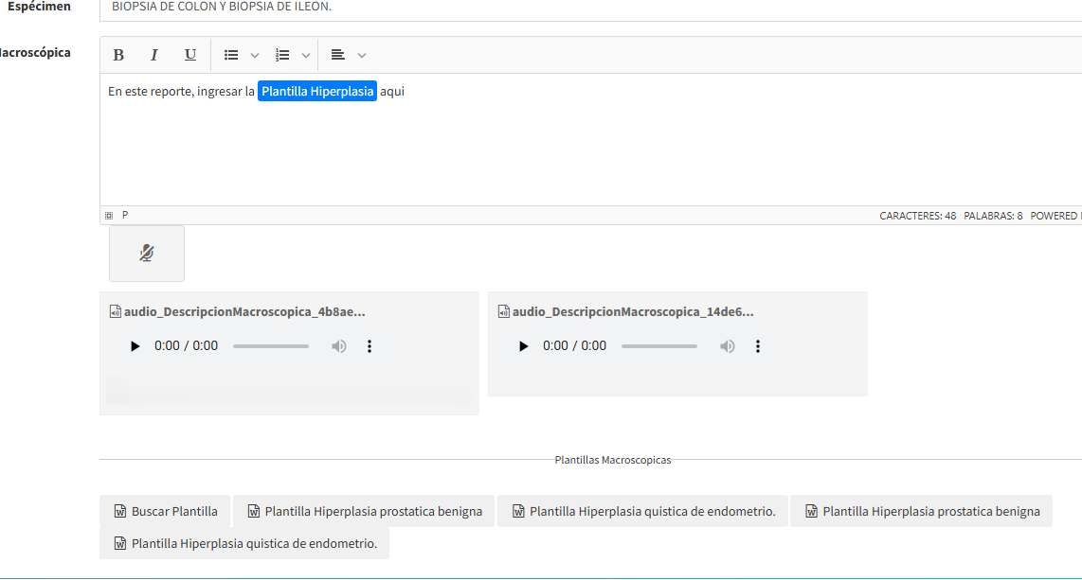The image size is (1082, 580).
Task: Toggle bold formatting in editor toolbar
Action: pos(118,55)
